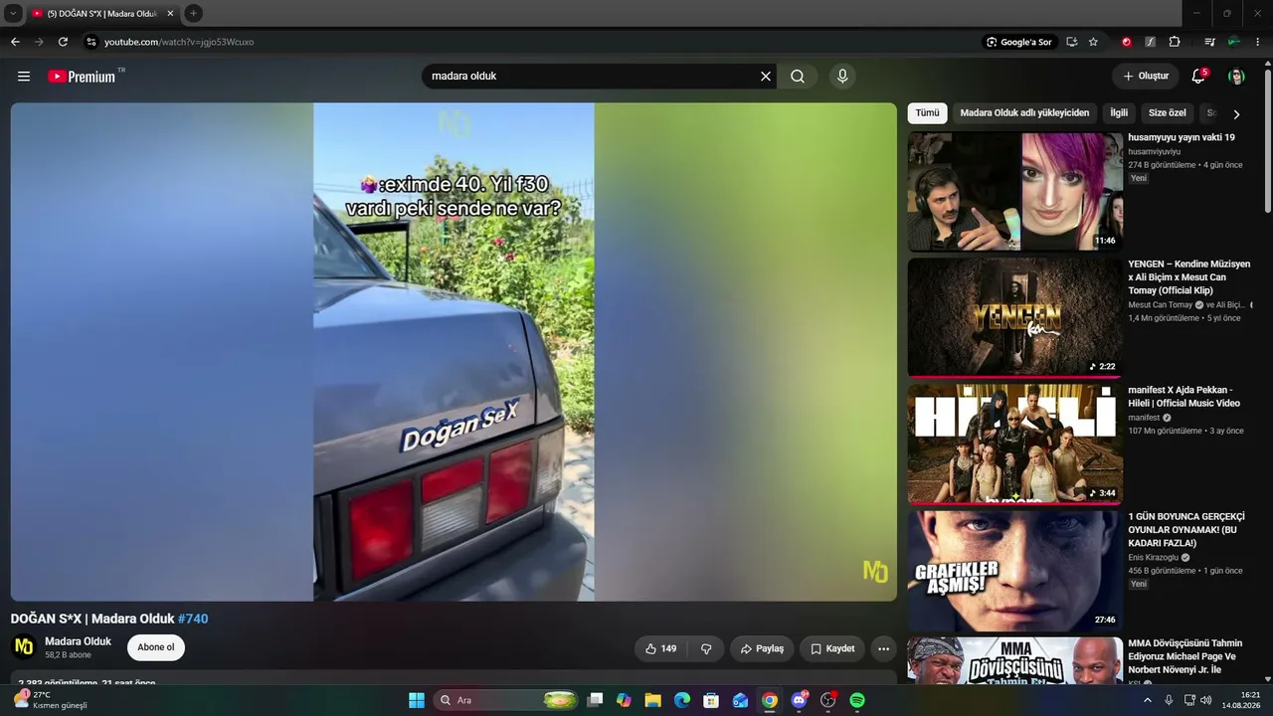Screen dimensions: 1273x716
Task: Like the video with thumbs up
Action: pos(661,648)
